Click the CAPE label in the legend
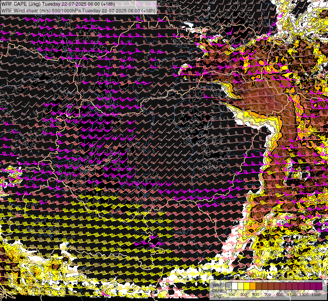328x301 pixels. 217,290
